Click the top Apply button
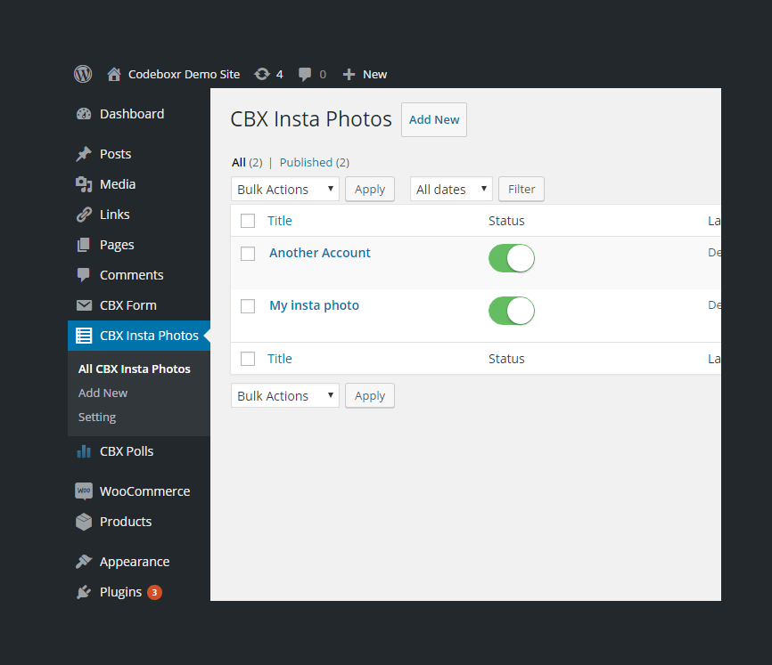 [x=370, y=190]
